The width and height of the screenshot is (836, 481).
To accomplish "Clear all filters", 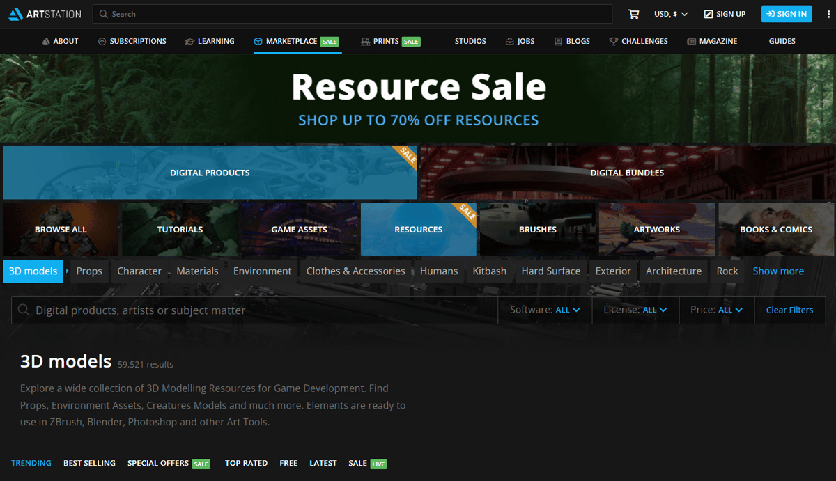I will 789,310.
